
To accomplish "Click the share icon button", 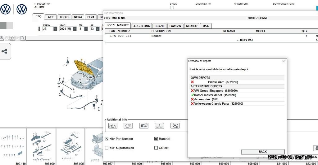I will coord(5,51).
